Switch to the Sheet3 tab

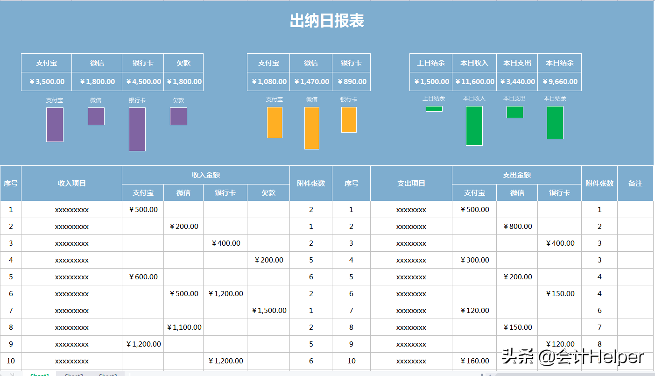coord(107,375)
